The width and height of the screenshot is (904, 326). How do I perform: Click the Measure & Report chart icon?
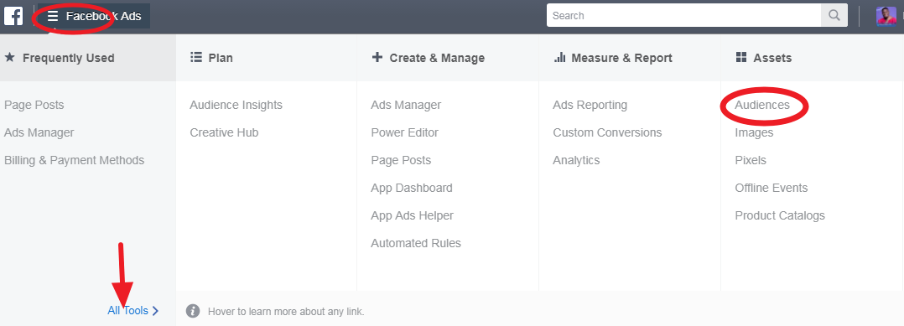pyautogui.click(x=559, y=57)
